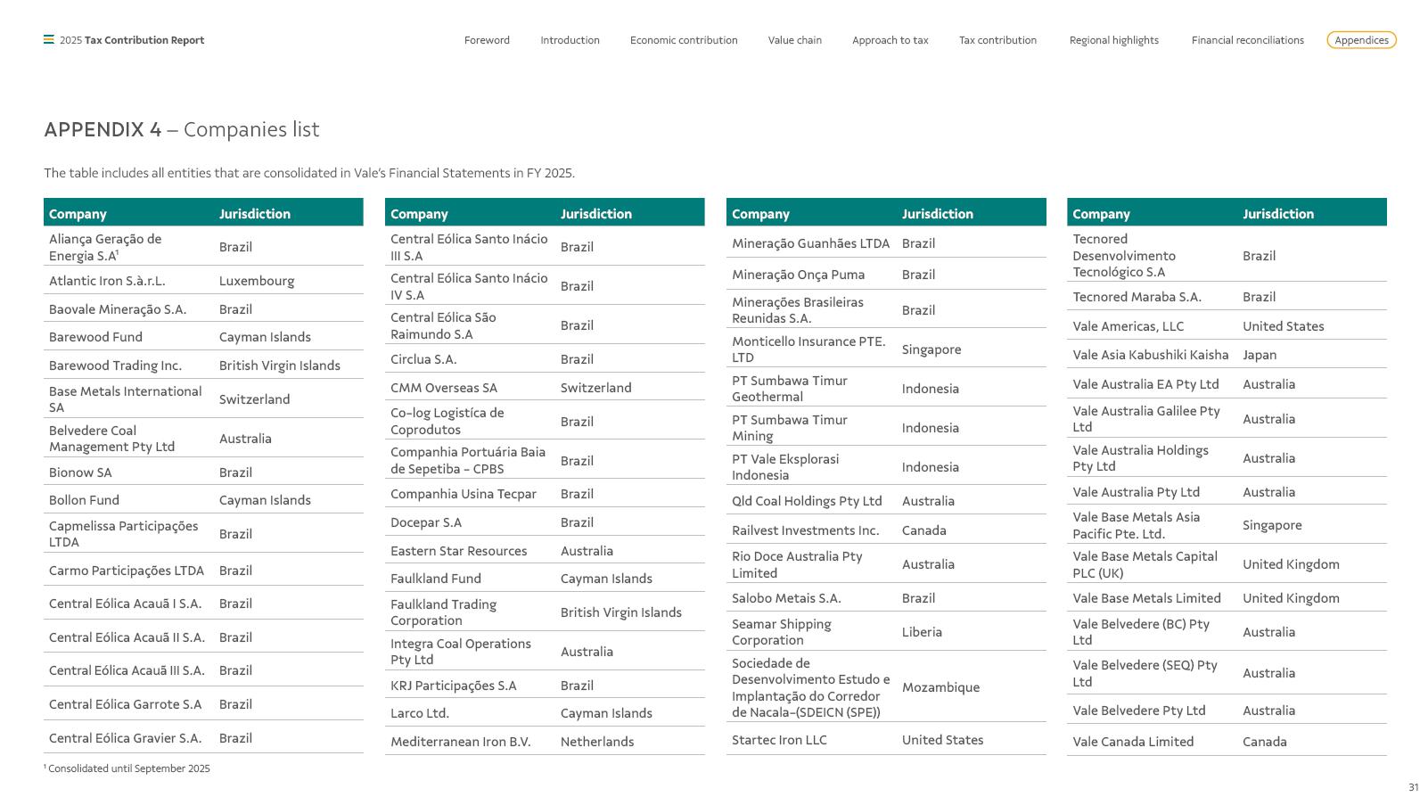Open the Economic contribution section
The width and height of the screenshot is (1428, 805).
pos(684,40)
